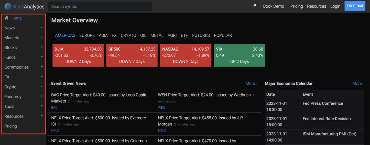
Task: Expand the Economy sidebar arrow
Action: point(42,96)
